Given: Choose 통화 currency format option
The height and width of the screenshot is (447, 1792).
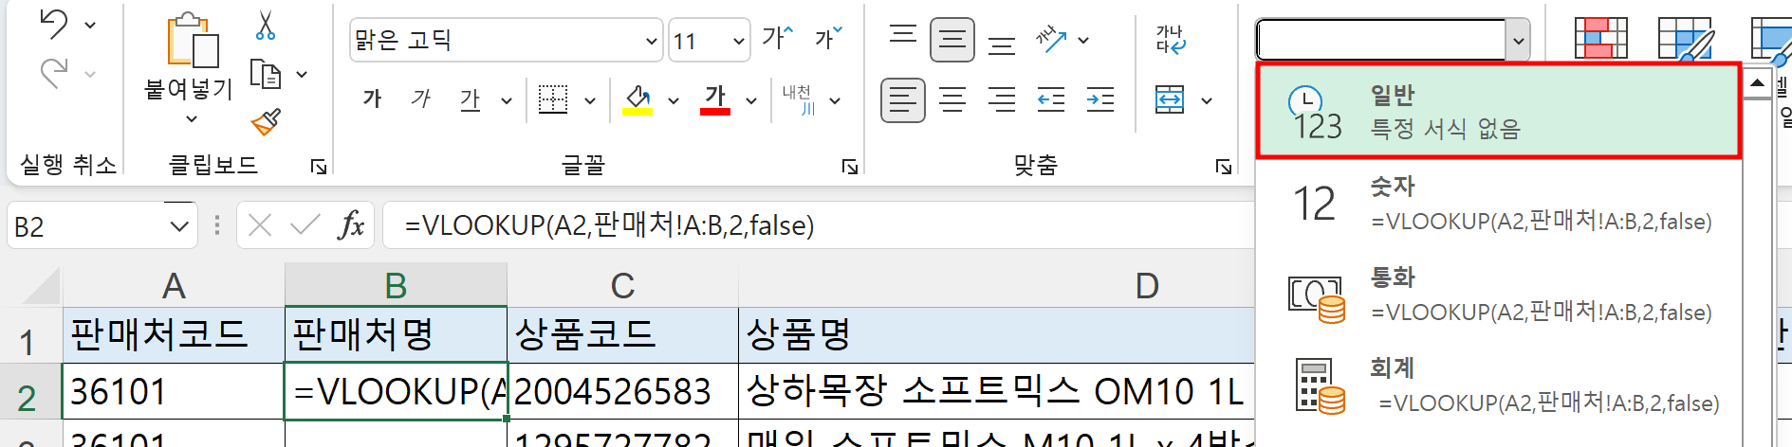Looking at the screenshot, I should (1499, 295).
